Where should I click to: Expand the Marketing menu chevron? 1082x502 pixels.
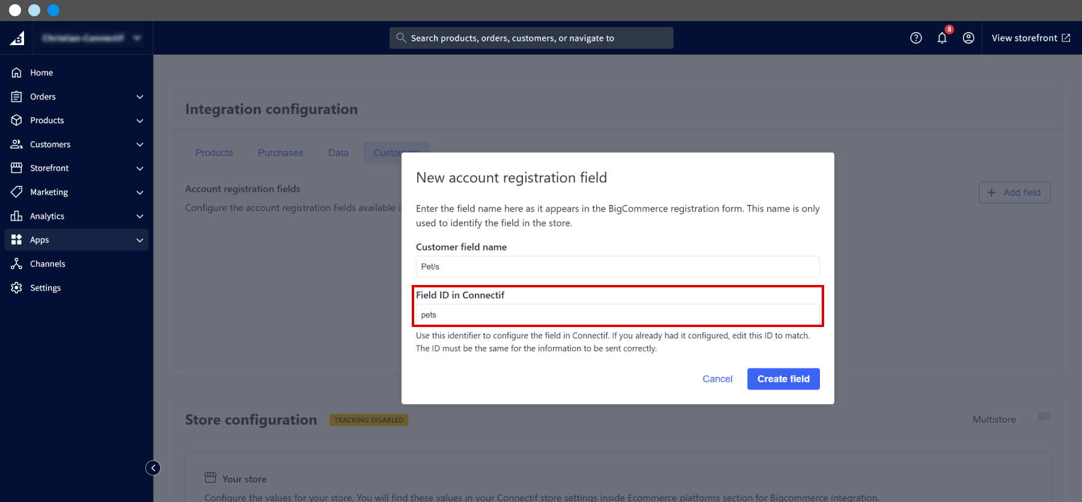(x=140, y=192)
